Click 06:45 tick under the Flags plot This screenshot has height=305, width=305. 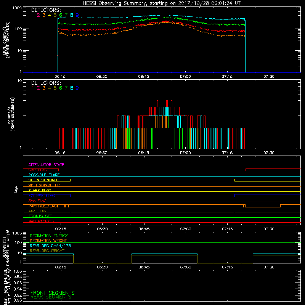point(144,229)
